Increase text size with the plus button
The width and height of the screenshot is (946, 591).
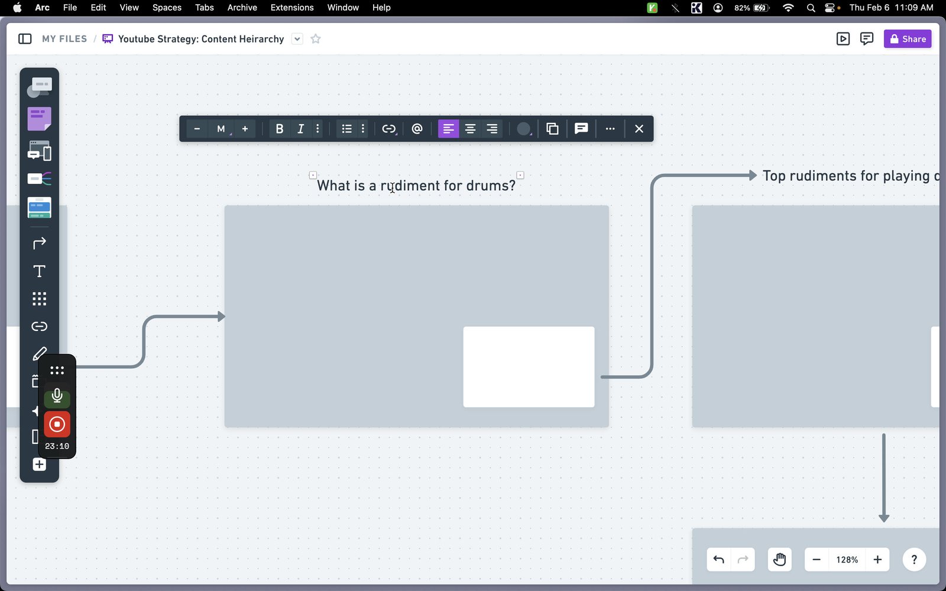(245, 129)
